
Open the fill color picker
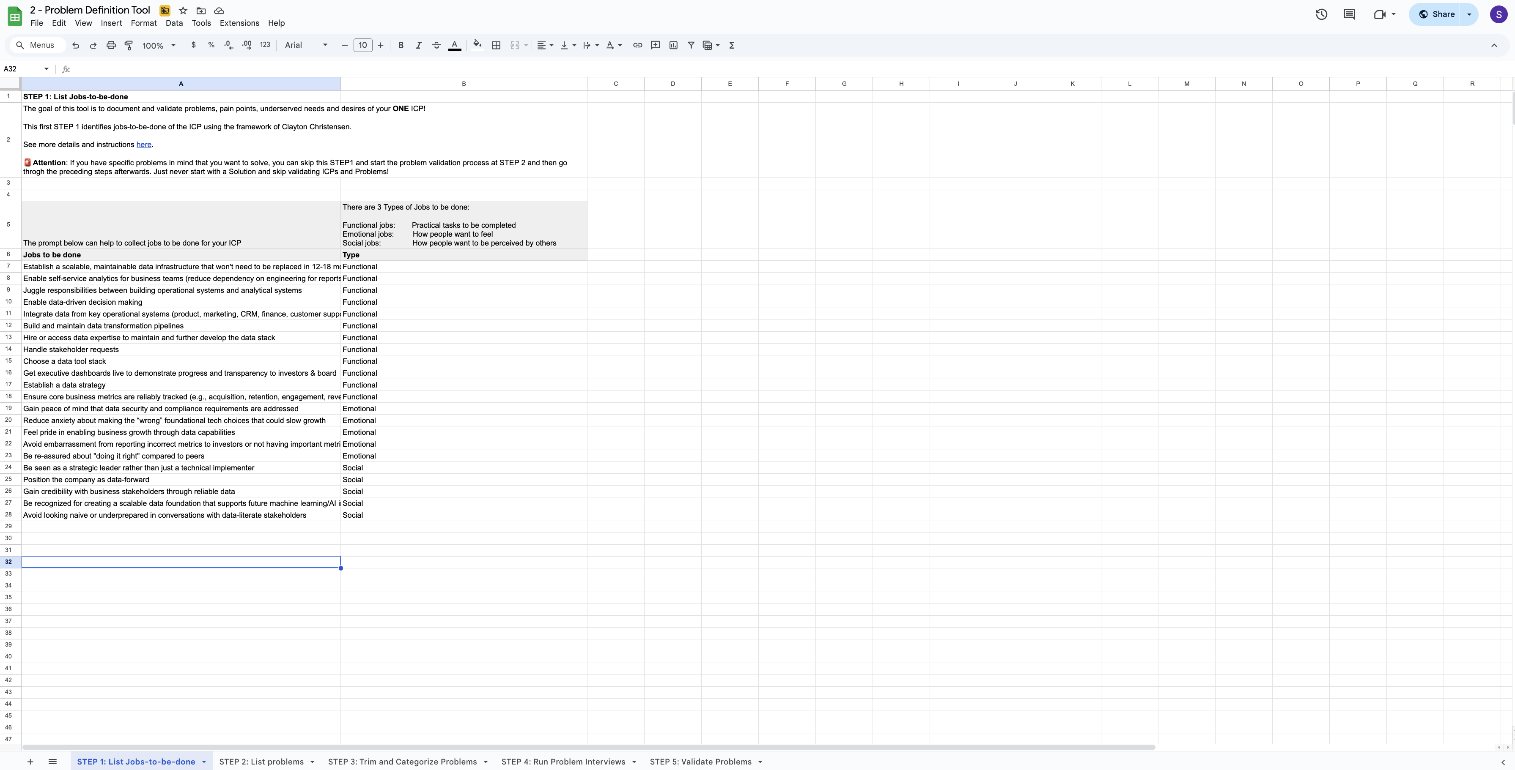point(477,45)
